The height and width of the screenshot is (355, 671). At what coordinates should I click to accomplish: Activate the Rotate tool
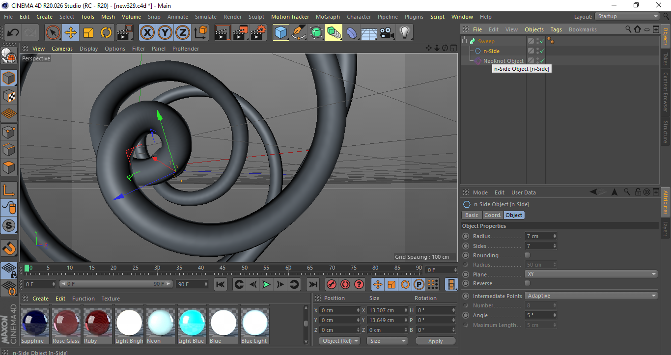tap(106, 33)
